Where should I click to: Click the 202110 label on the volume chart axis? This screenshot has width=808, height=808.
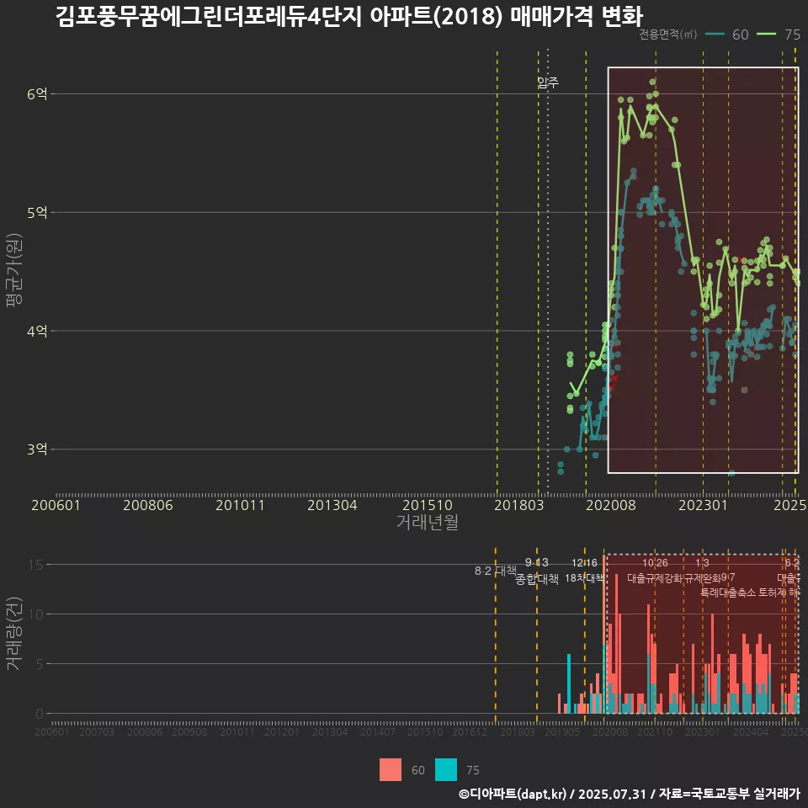click(x=655, y=731)
